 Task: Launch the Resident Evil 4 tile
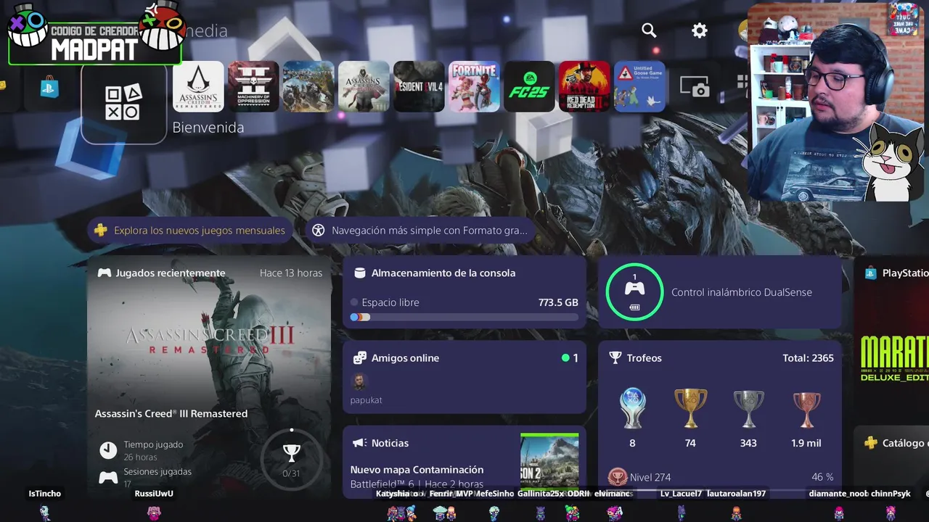click(419, 86)
